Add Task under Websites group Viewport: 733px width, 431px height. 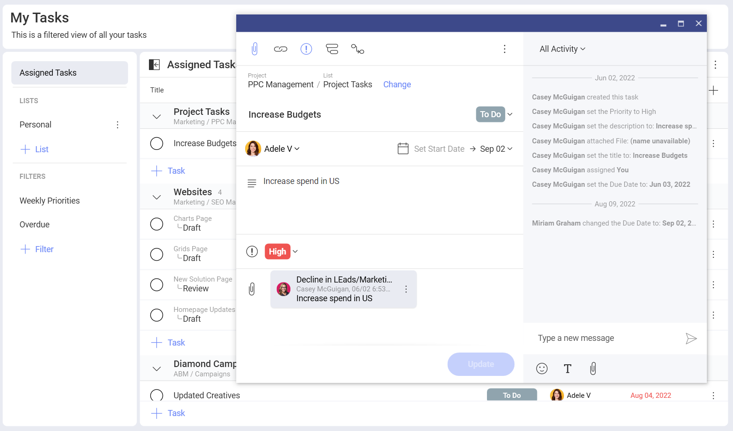[x=168, y=343]
